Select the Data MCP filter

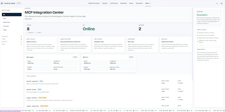coord(12,18)
